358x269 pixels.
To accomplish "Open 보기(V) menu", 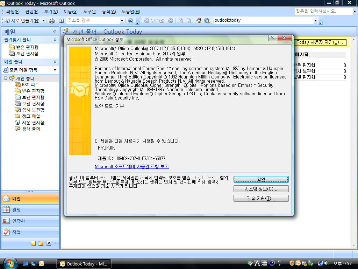I will (x=51, y=12).
